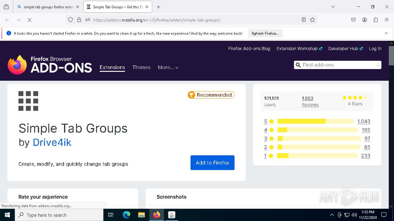Click the Firefox taskbar icon
This screenshot has width=394, height=221.
pos(157,215)
